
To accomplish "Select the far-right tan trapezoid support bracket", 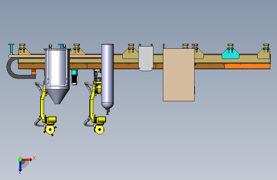I will pos(264,54).
